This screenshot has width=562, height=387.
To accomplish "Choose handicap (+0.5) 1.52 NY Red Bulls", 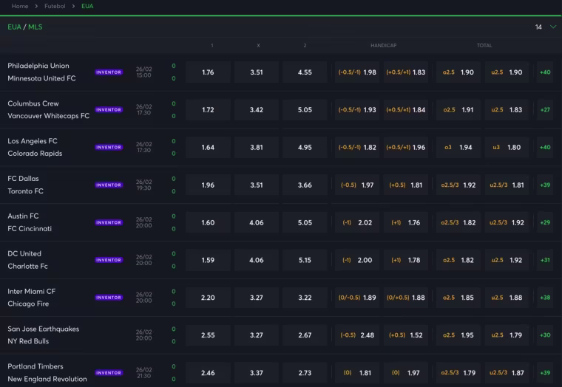I will coord(406,335).
